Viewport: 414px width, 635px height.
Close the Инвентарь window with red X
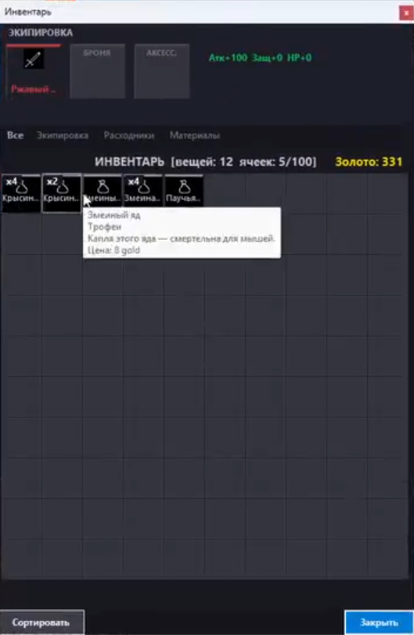[x=406, y=13]
